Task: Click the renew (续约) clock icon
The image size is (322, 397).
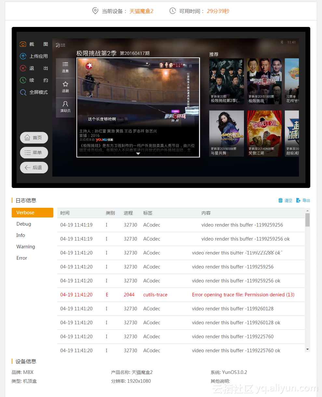Action: (23, 80)
